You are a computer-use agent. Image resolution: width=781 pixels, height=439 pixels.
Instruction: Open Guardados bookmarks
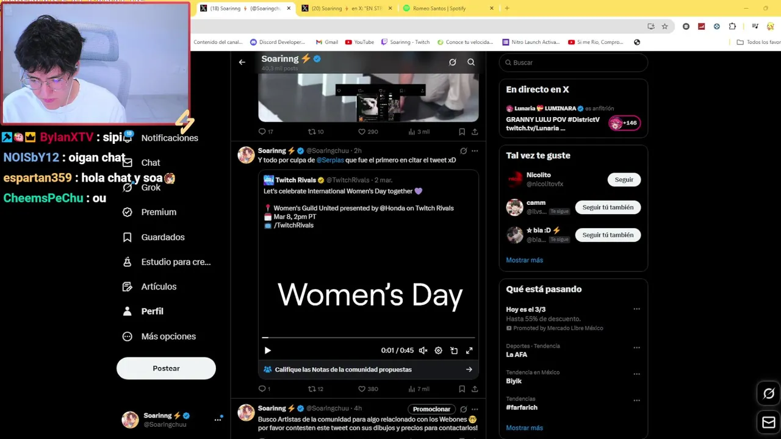coord(154,237)
